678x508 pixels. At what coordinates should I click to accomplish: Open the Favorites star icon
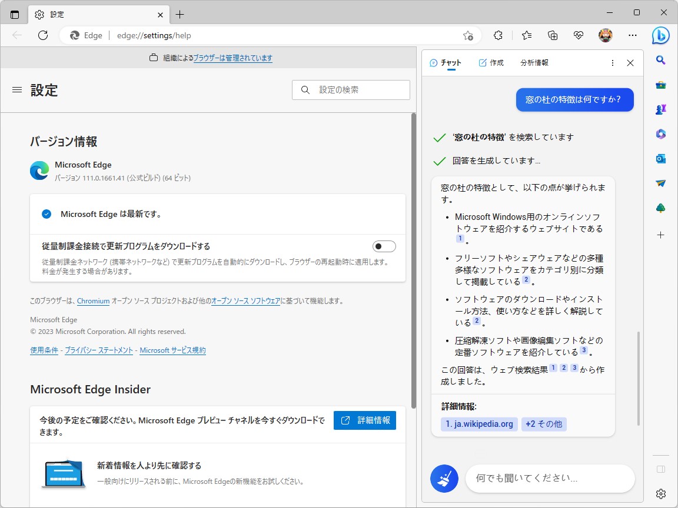(x=526, y=35)
